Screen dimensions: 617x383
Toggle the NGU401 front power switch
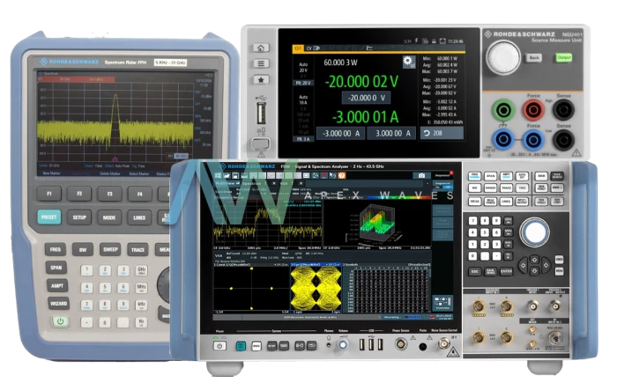coord(261,144)
